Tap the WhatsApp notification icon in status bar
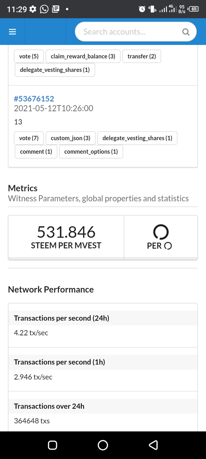The height and width of the screenshot is (459, 206). point(44,9)
